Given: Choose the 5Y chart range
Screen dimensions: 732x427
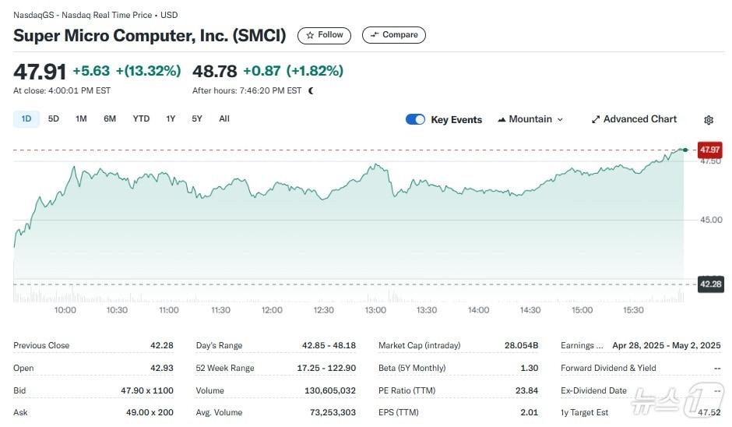Looking at the screenshot, I should 197,119.
